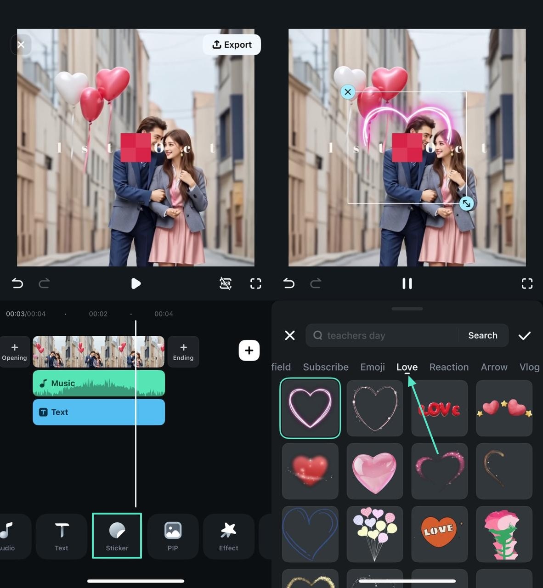Image resolution: width=543 pixels, height=588 pixels.
Task: Tap the Export button
Action: tap(232, 45)
